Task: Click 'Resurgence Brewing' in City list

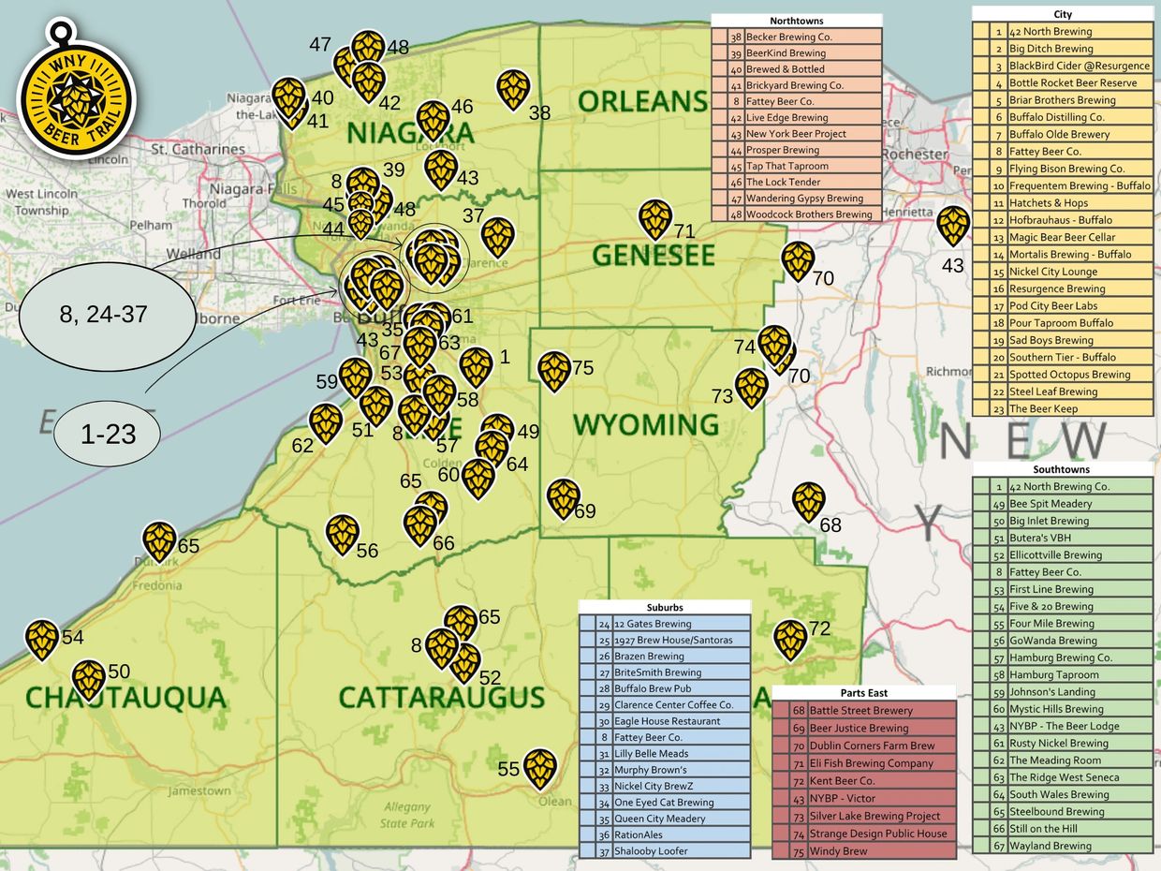Action: coord(1063,288)
